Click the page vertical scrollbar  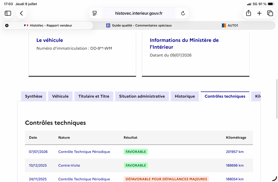pos(277,99)
